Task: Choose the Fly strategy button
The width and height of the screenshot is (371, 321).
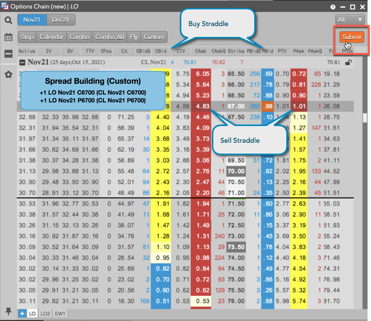Action: 134,37
